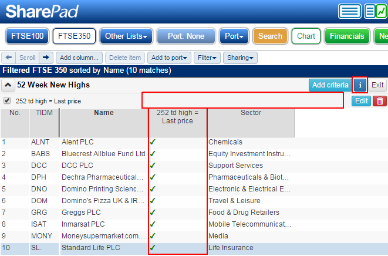
Task: Open the Chart view
Action: 306,36
